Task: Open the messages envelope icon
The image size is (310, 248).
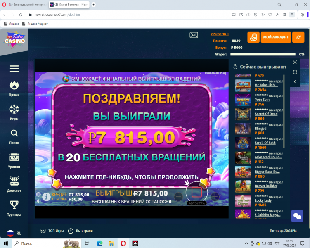Action: (194, 35)
